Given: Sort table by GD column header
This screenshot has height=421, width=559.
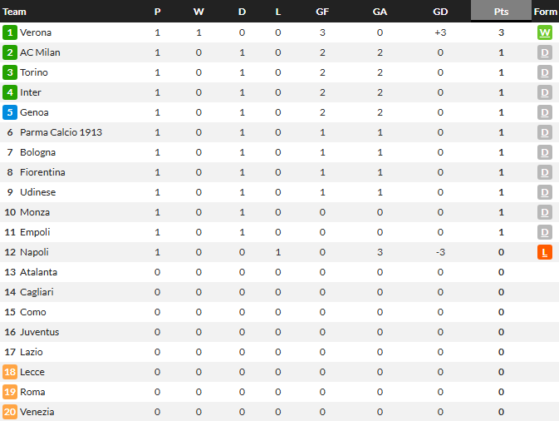Looking at the screenshot, I should point(440,12).
